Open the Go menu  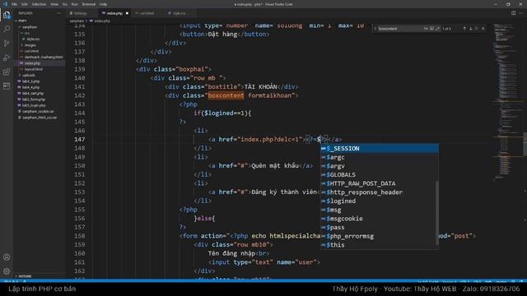[64, 4]
